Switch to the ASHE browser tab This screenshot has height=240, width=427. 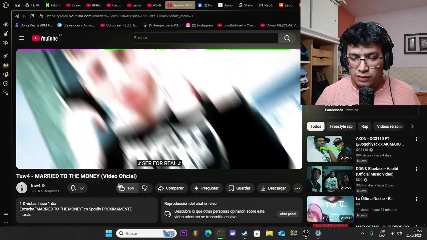tap(154, 5)
